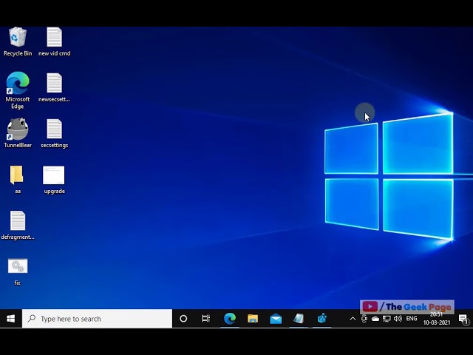Select the 'secsettings' file icon
The image size is (473, 355).
54,133
